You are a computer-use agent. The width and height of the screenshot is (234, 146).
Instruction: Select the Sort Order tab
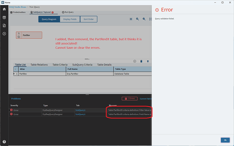[x=89, y=19]
